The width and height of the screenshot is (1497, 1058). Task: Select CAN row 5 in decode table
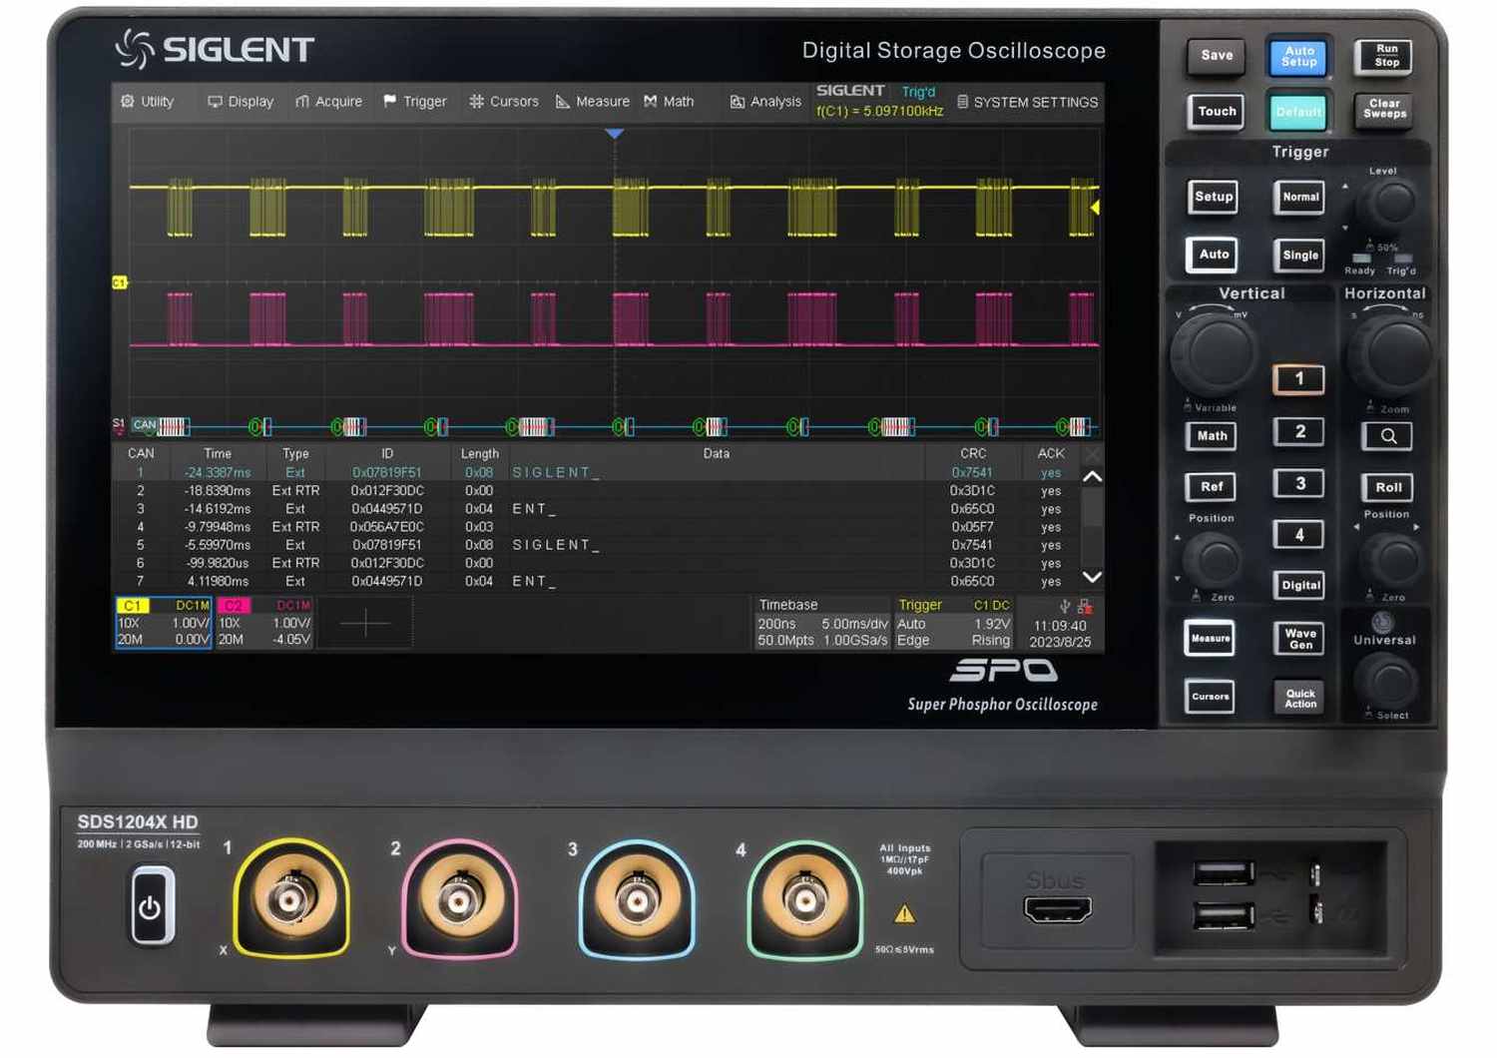pos(599,545)
